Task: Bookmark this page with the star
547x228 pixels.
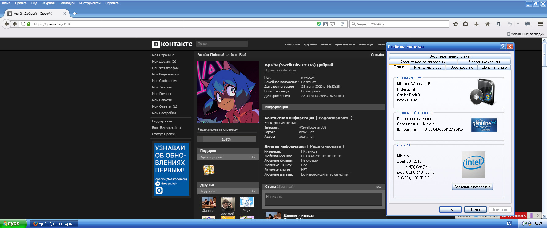Action: (456, 24)
